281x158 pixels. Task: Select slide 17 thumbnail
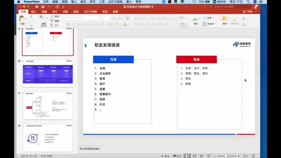(48, 106)
